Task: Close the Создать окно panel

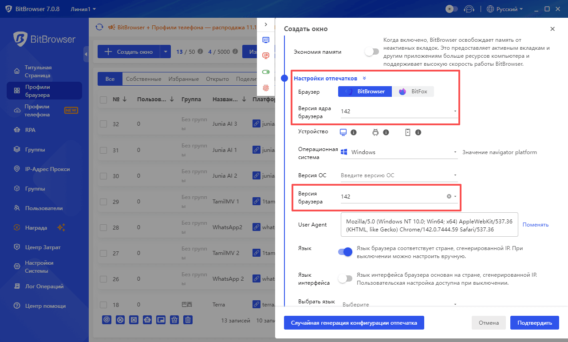Action: 552,29
